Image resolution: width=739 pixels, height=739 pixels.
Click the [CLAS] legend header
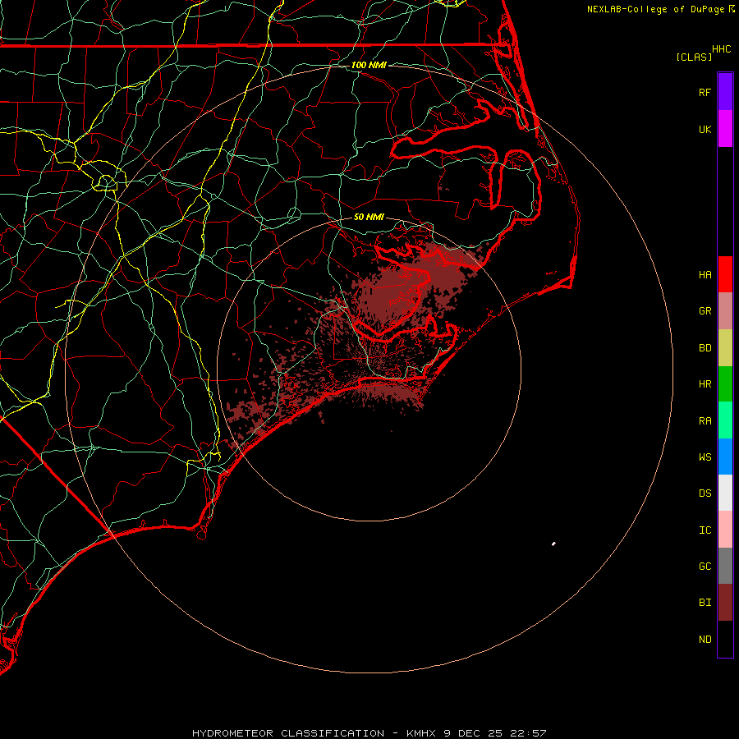point(694,57)
